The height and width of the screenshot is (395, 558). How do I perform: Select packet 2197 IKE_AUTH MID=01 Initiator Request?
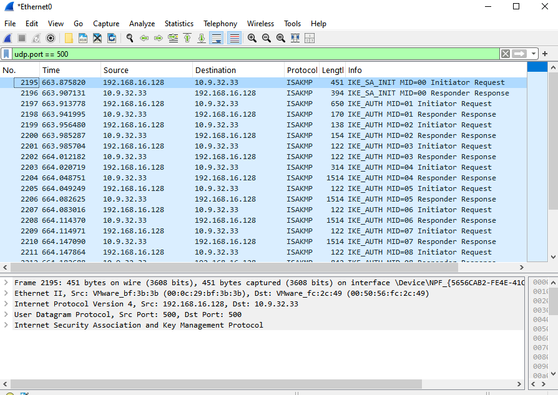(x=263, y=104)
